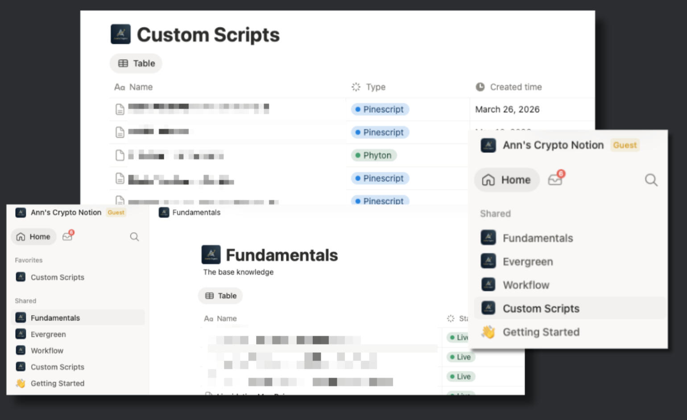Click the Pinescript tag in the March 26, 2026 row
Viewport: 687px width, 420px height.
click(x=380, y=109)
